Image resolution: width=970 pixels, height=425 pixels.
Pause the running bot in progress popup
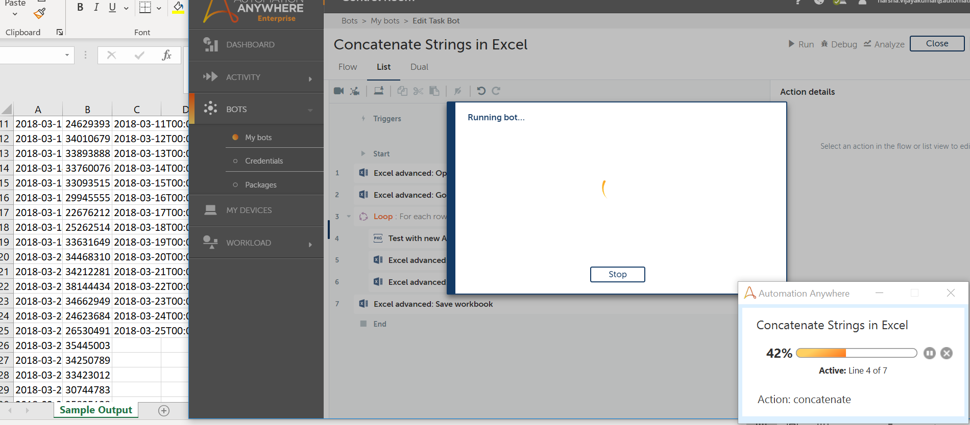click(x=930, y=353)
